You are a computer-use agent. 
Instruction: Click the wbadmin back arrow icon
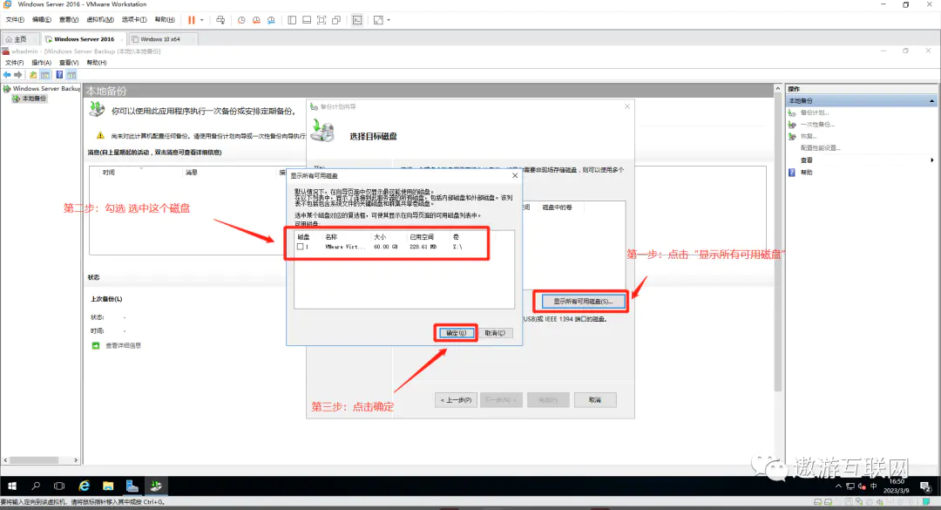pyautogui.click(x=7, y=74)
